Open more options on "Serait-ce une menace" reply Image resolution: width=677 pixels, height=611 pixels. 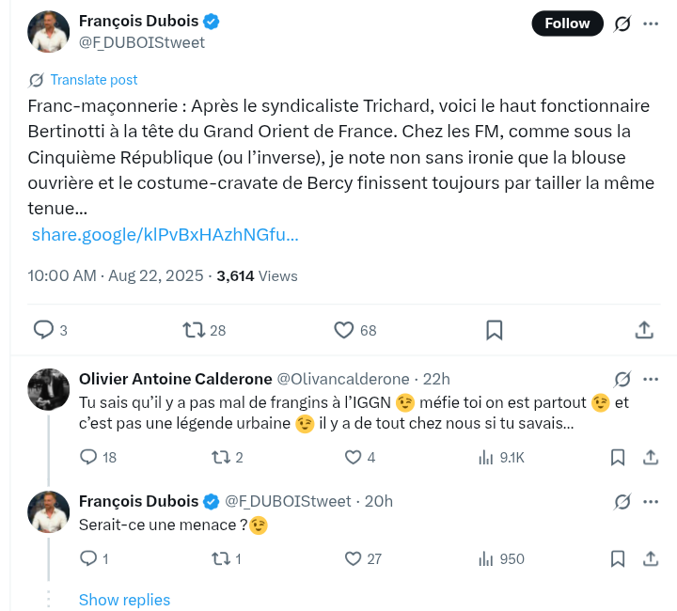pos(651,501)
